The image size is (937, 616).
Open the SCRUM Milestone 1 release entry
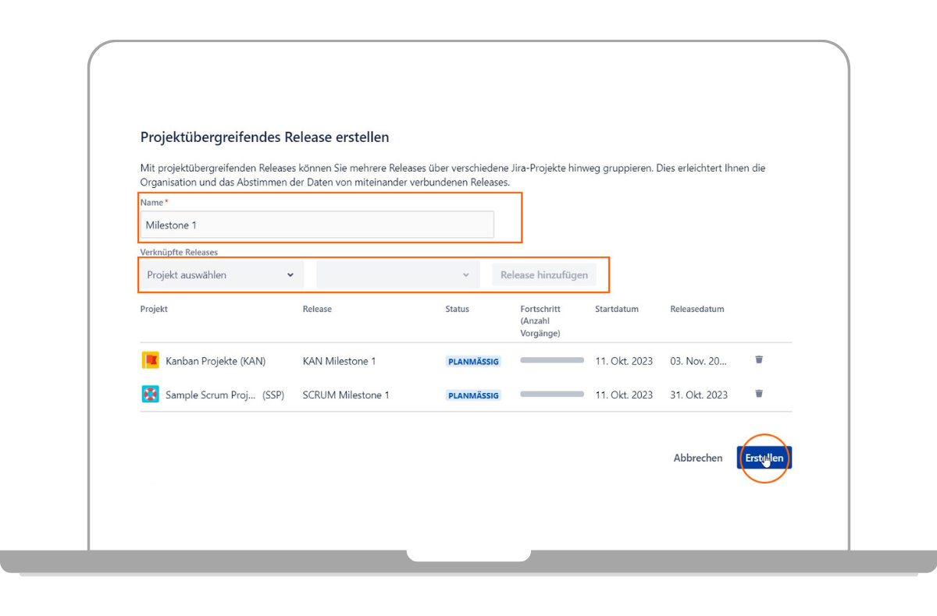pyautogui.click(x=345, y=395)
